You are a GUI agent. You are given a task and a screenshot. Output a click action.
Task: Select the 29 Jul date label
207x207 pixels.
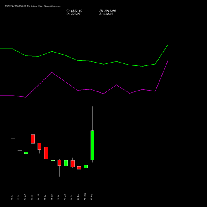click(x=58, y=197)
